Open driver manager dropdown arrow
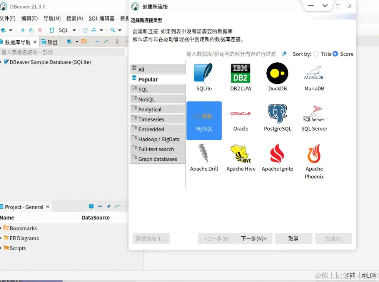The height and width of the screenshot is (282, 379). coord(102,30)
